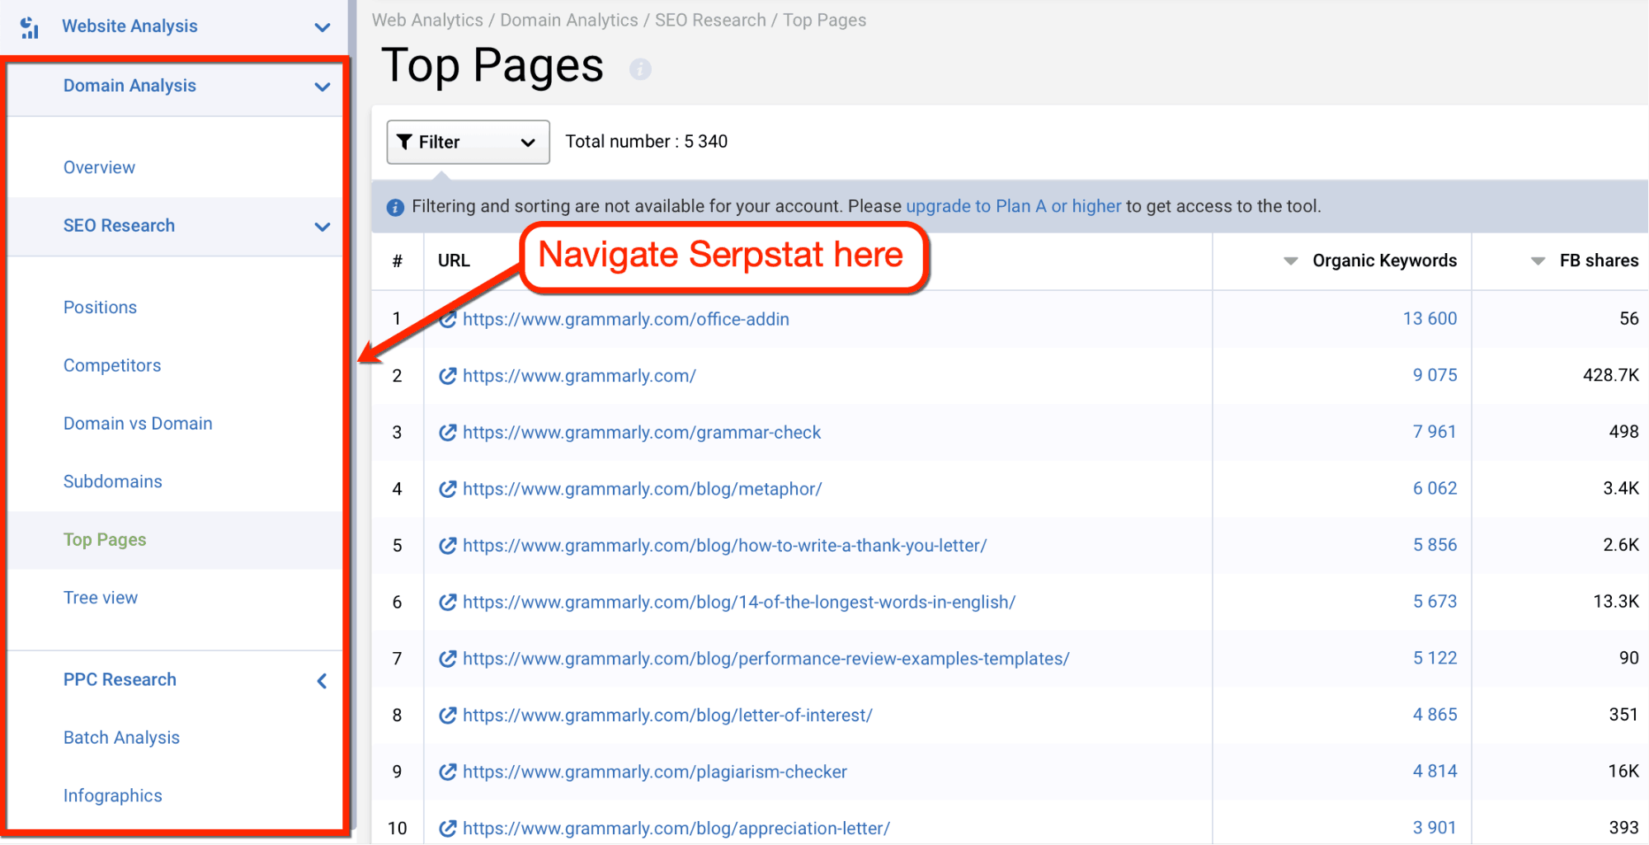Open the external link icon for office-addin page
The image size is (1649, 845).
point(448,318)
